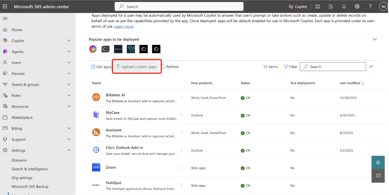Viewport: 389px width, 195px height.
Task: Open the settings gear in header
Action: tap(357, 7)
